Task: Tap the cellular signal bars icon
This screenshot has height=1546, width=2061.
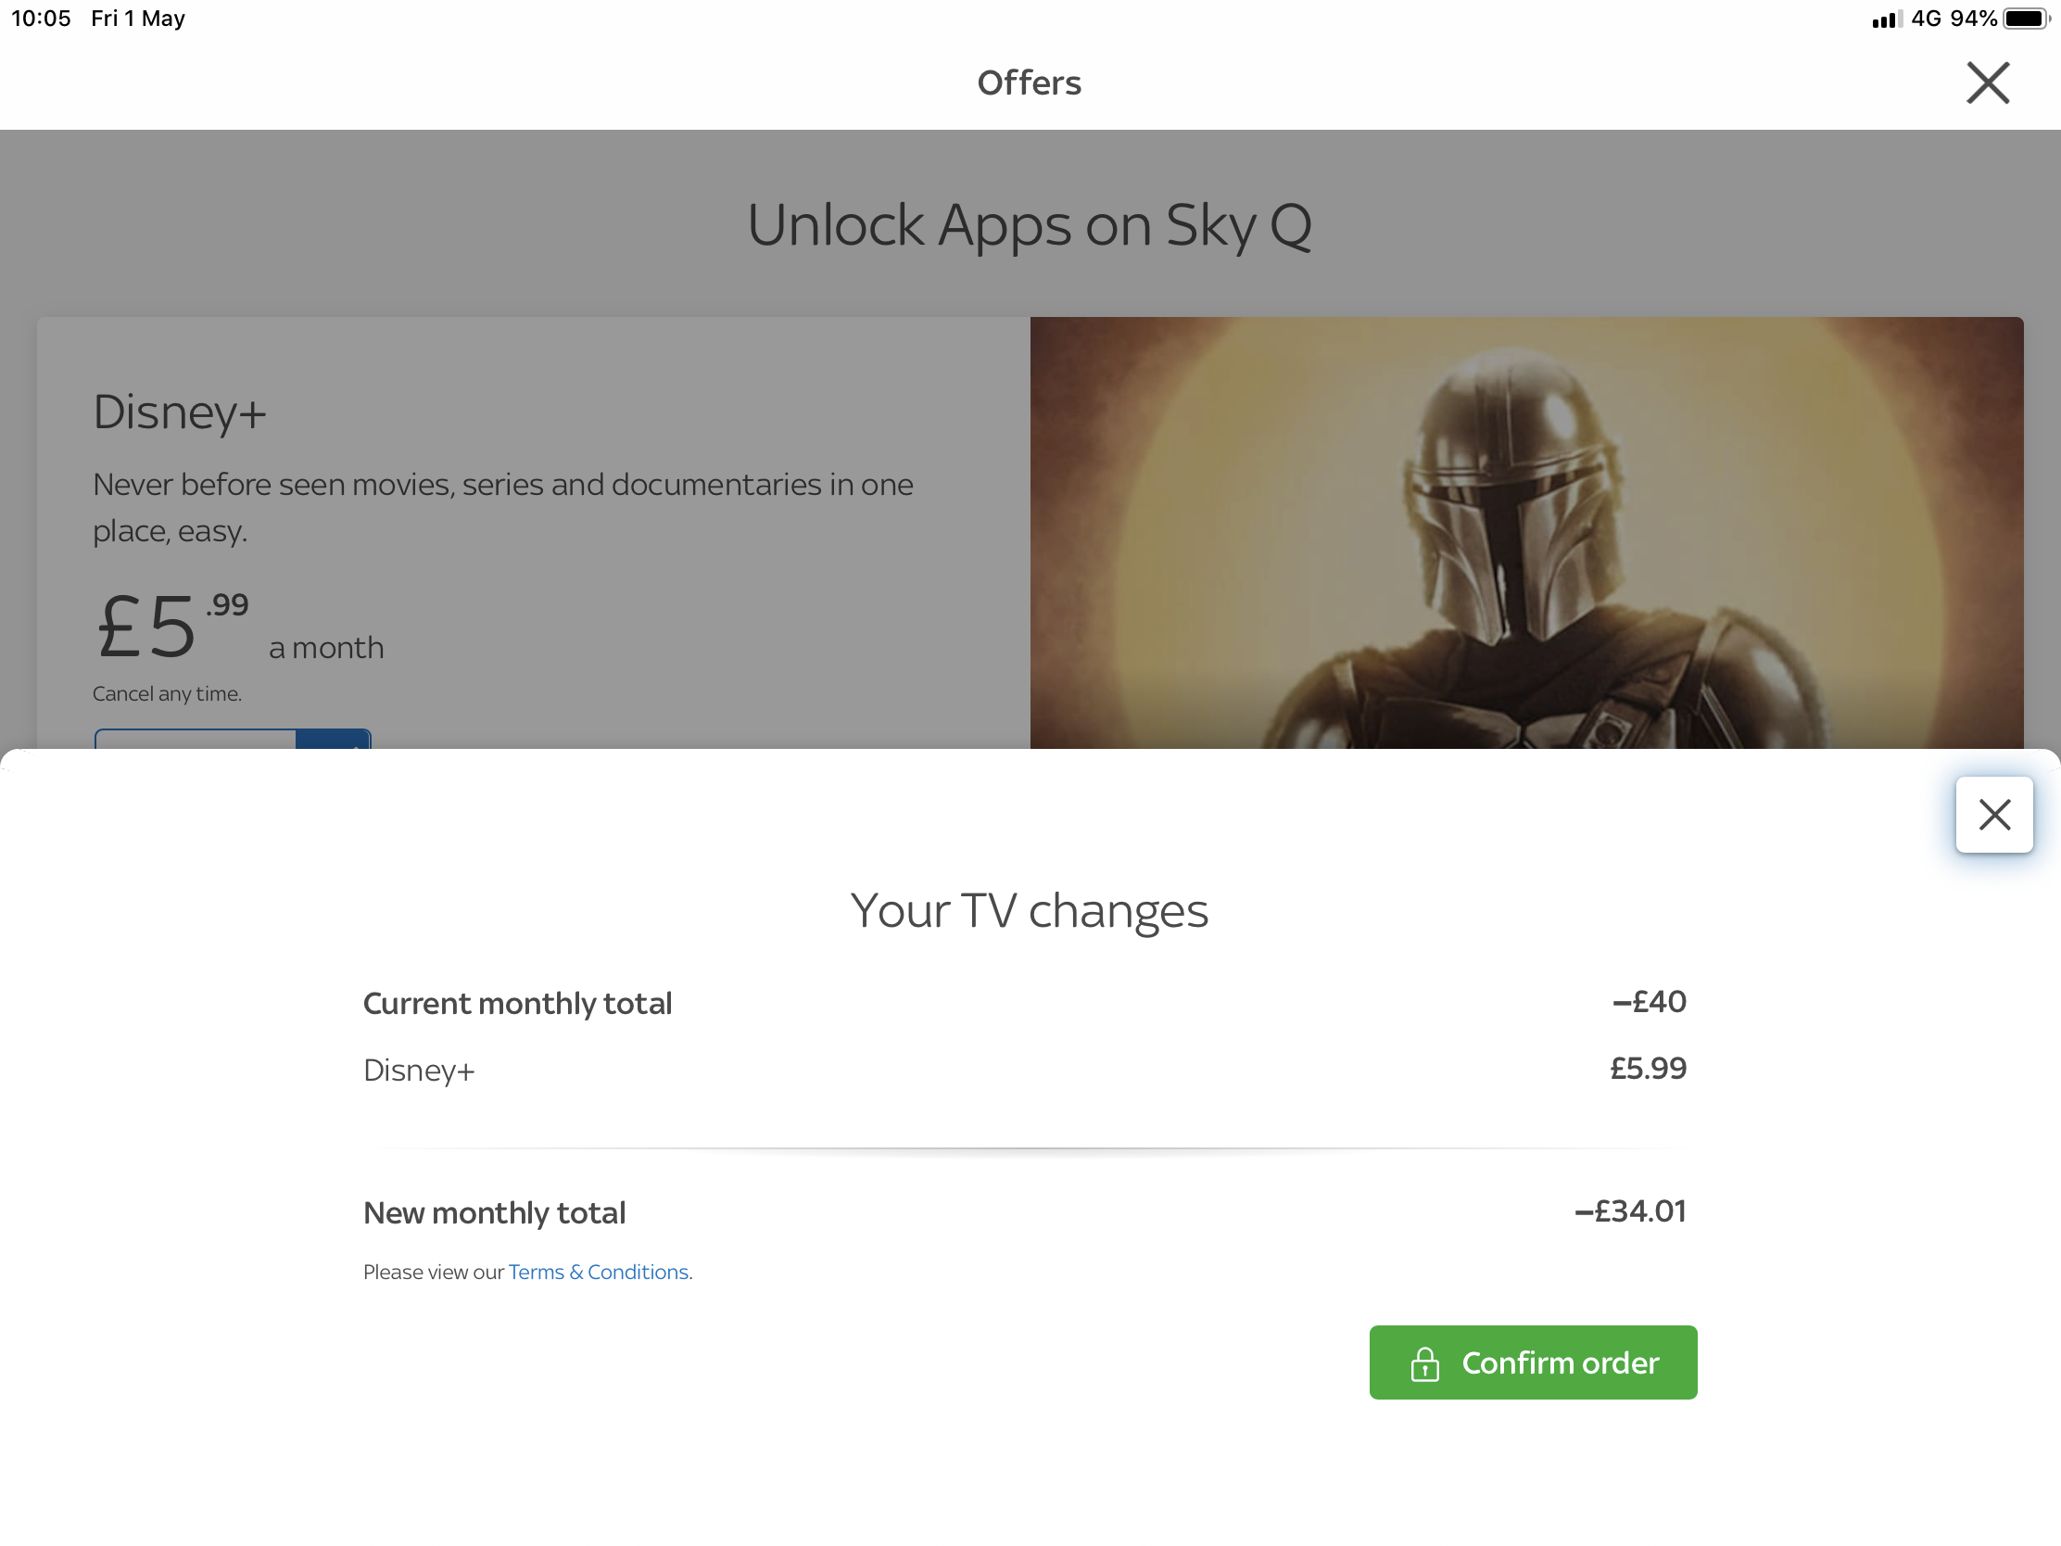Action: point(1885,19)
